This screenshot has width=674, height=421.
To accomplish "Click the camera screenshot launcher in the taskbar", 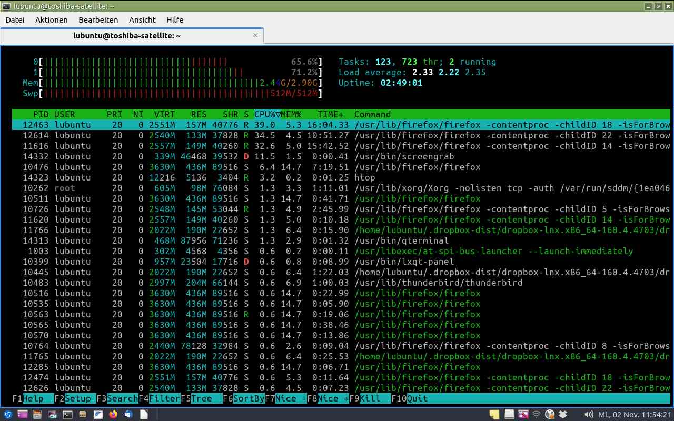I will click(x=52, y=414).
